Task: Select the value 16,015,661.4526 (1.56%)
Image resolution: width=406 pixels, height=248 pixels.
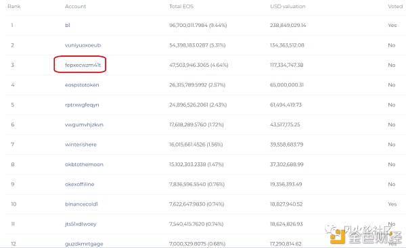Action: click(196, 145)
